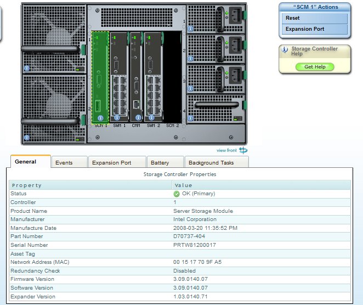
Task: Open info for power supply 2
Action: point(190,58)
